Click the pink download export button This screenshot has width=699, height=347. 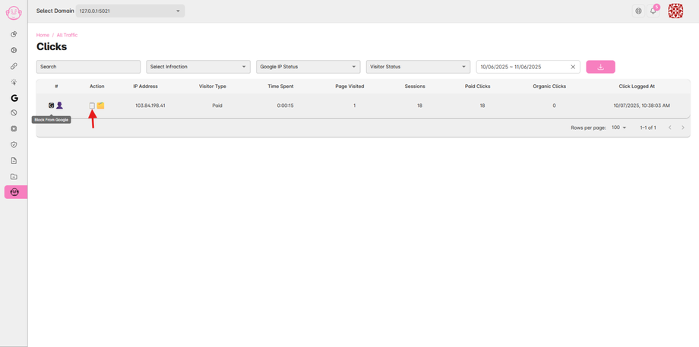[x=600, y=67]
